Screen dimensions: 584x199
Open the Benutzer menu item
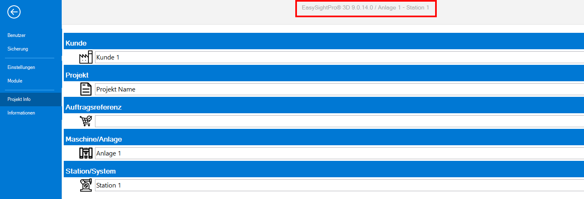coord(16,35)
